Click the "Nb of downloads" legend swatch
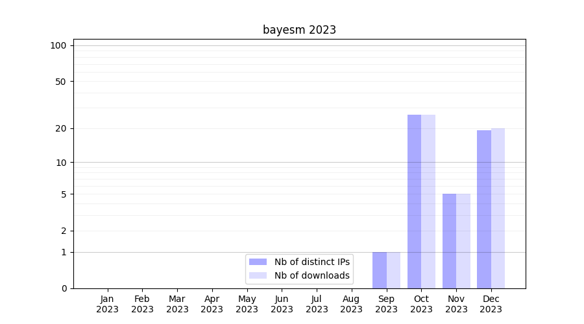584x324 pixels. coord(258,275)
